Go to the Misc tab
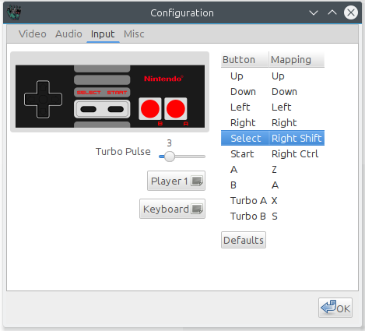The image size is (365, 331). 134,34
